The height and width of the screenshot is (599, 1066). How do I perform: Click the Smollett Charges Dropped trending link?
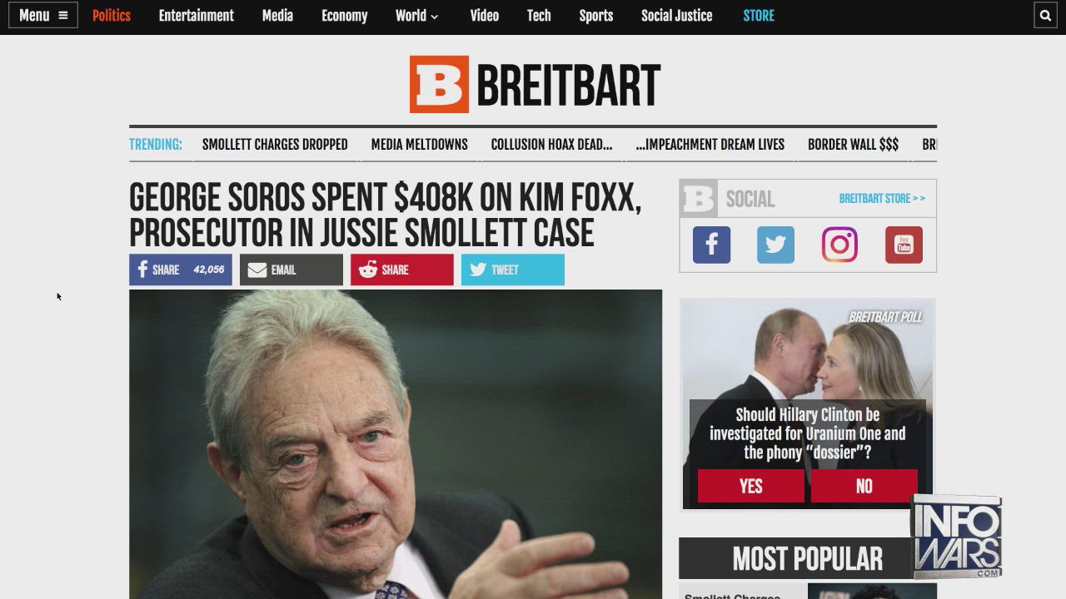click(x=275, y=145)
